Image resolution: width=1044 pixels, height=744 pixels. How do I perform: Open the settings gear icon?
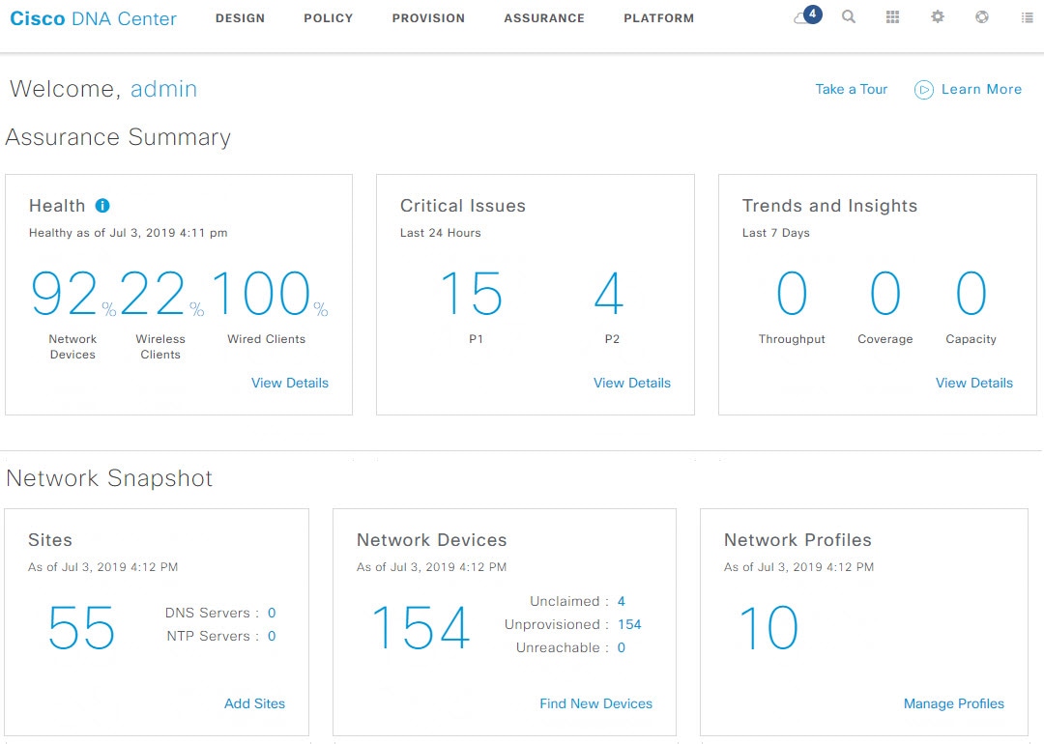(938, 17)
